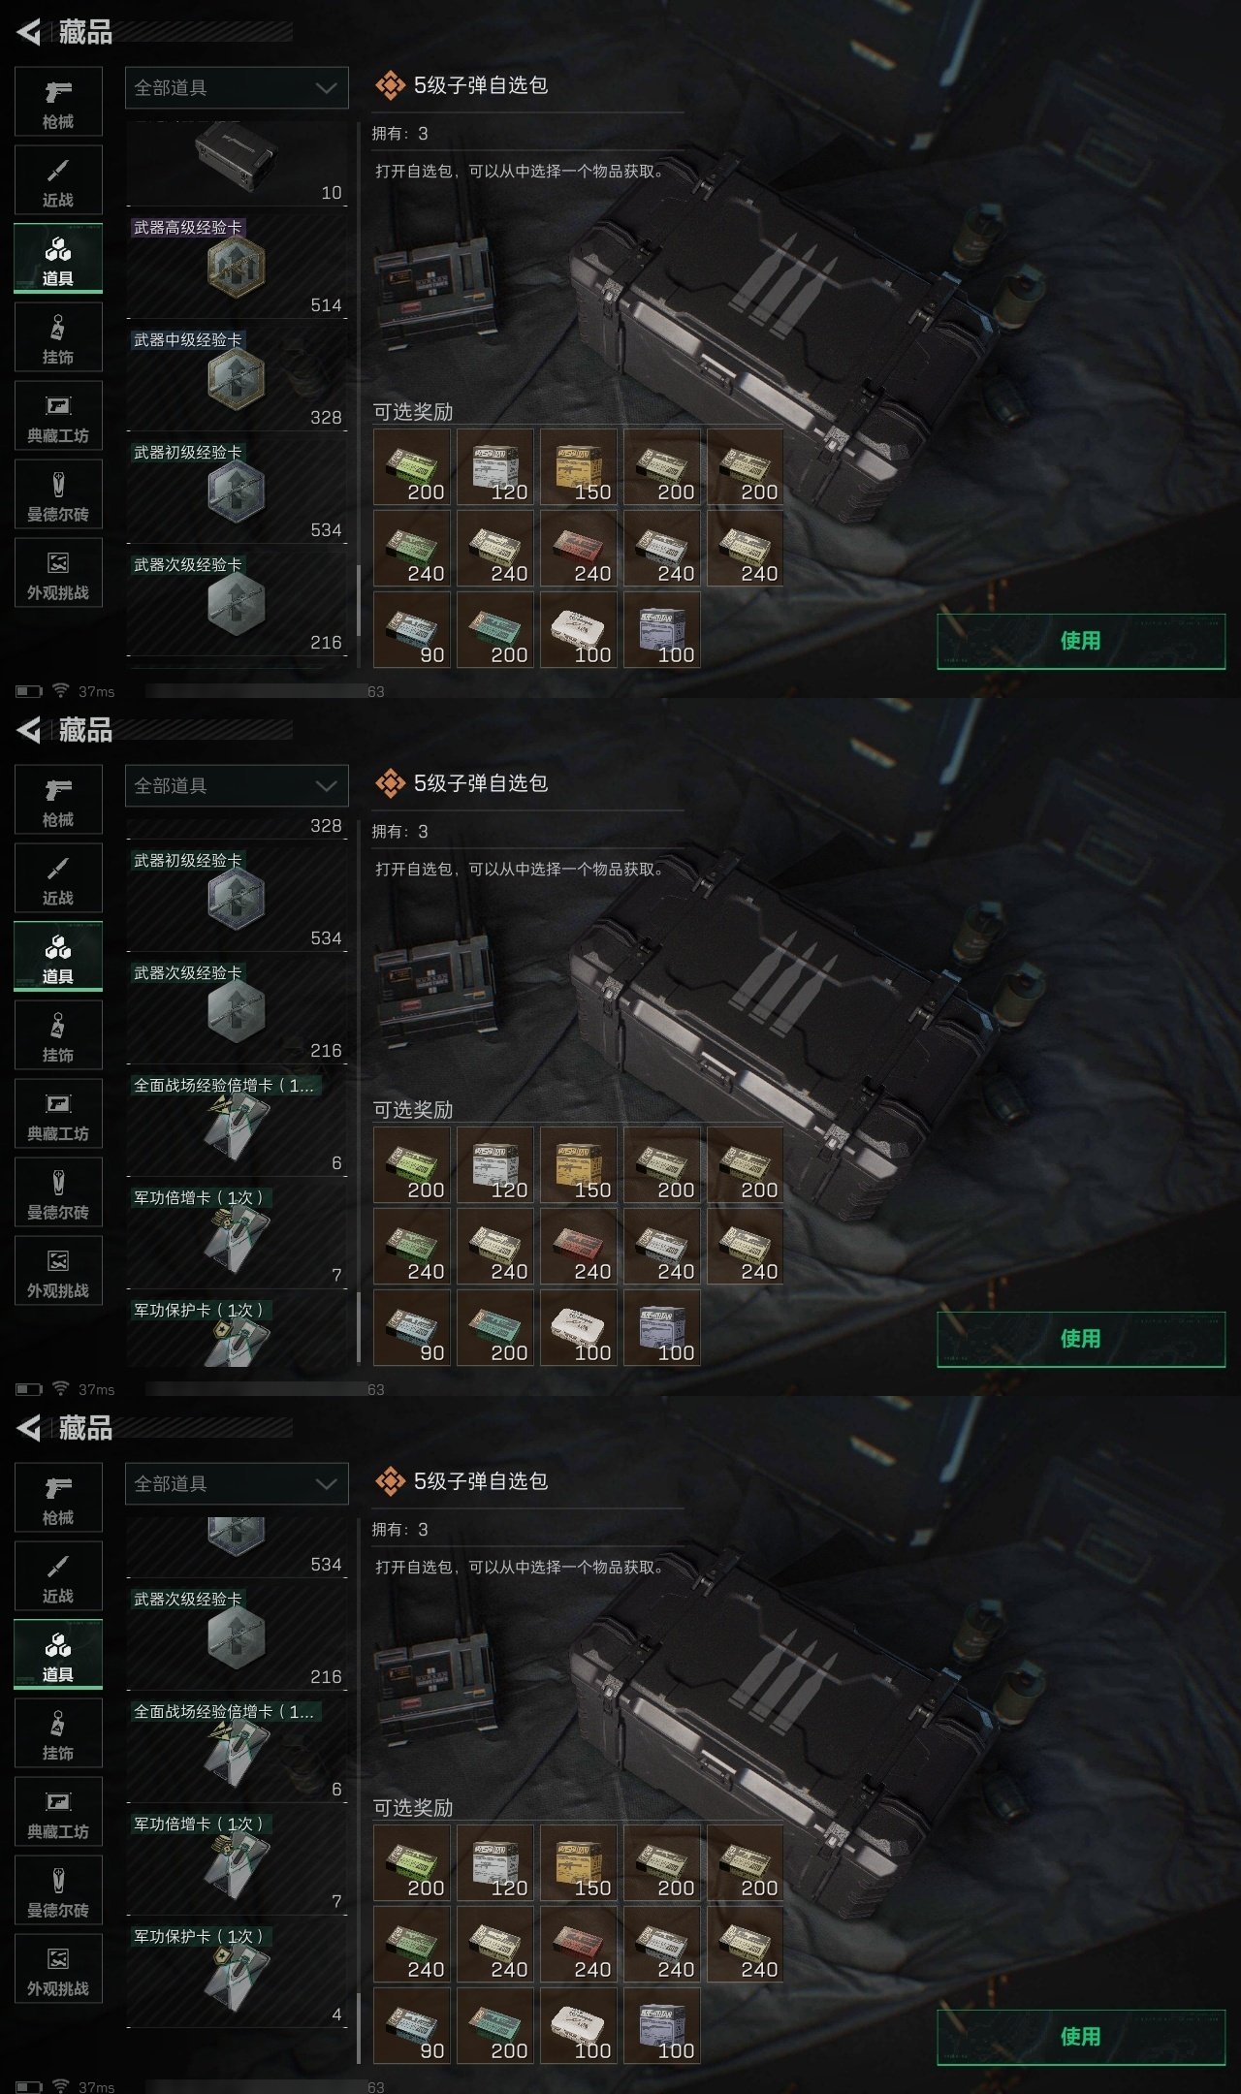This screenshot has width=1241, height=2094.
Task: Pick the white 100 ammo tin in the top screenshot
Action: (579, 630)
